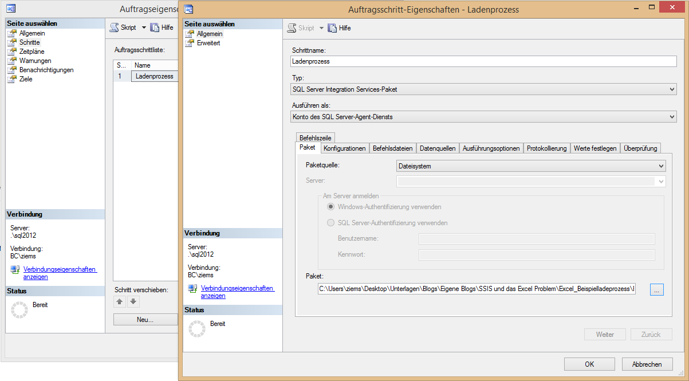Open the Zeitpläne page in background window

pos(32,52)
